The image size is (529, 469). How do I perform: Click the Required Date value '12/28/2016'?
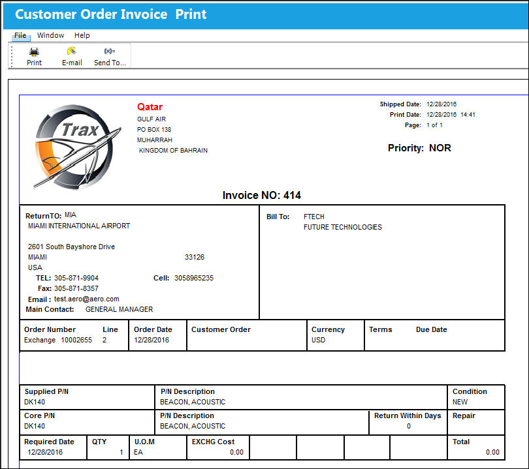click(45, 452)
